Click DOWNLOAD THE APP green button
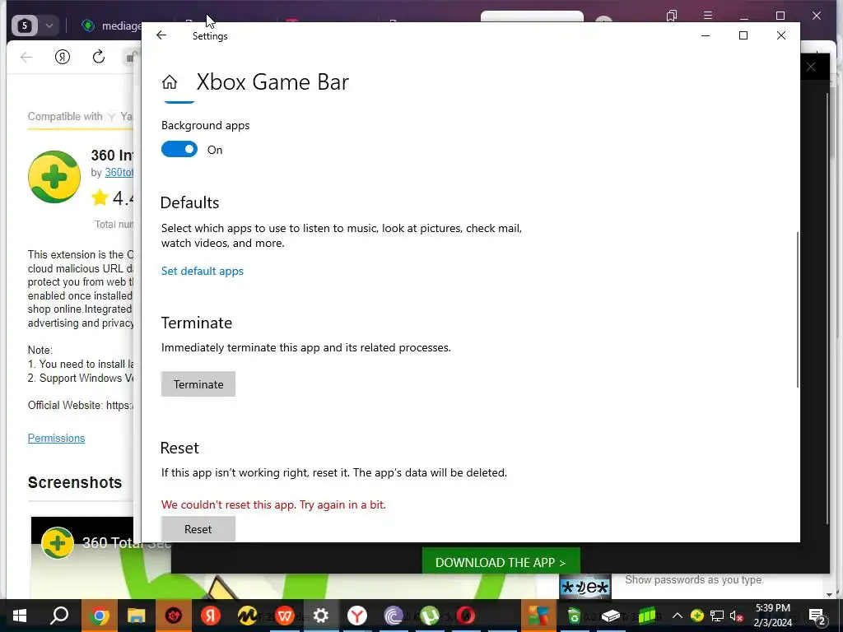843x632 pixels. [x=501, y=562]
